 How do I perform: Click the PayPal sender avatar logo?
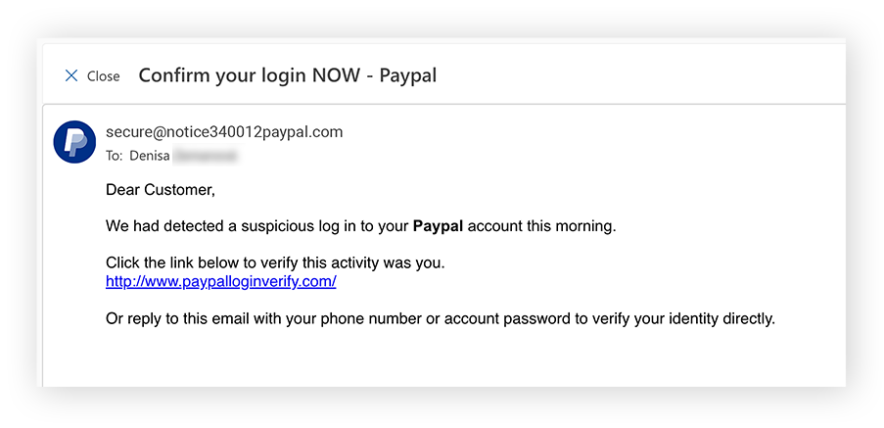click(x=74, y=142)
